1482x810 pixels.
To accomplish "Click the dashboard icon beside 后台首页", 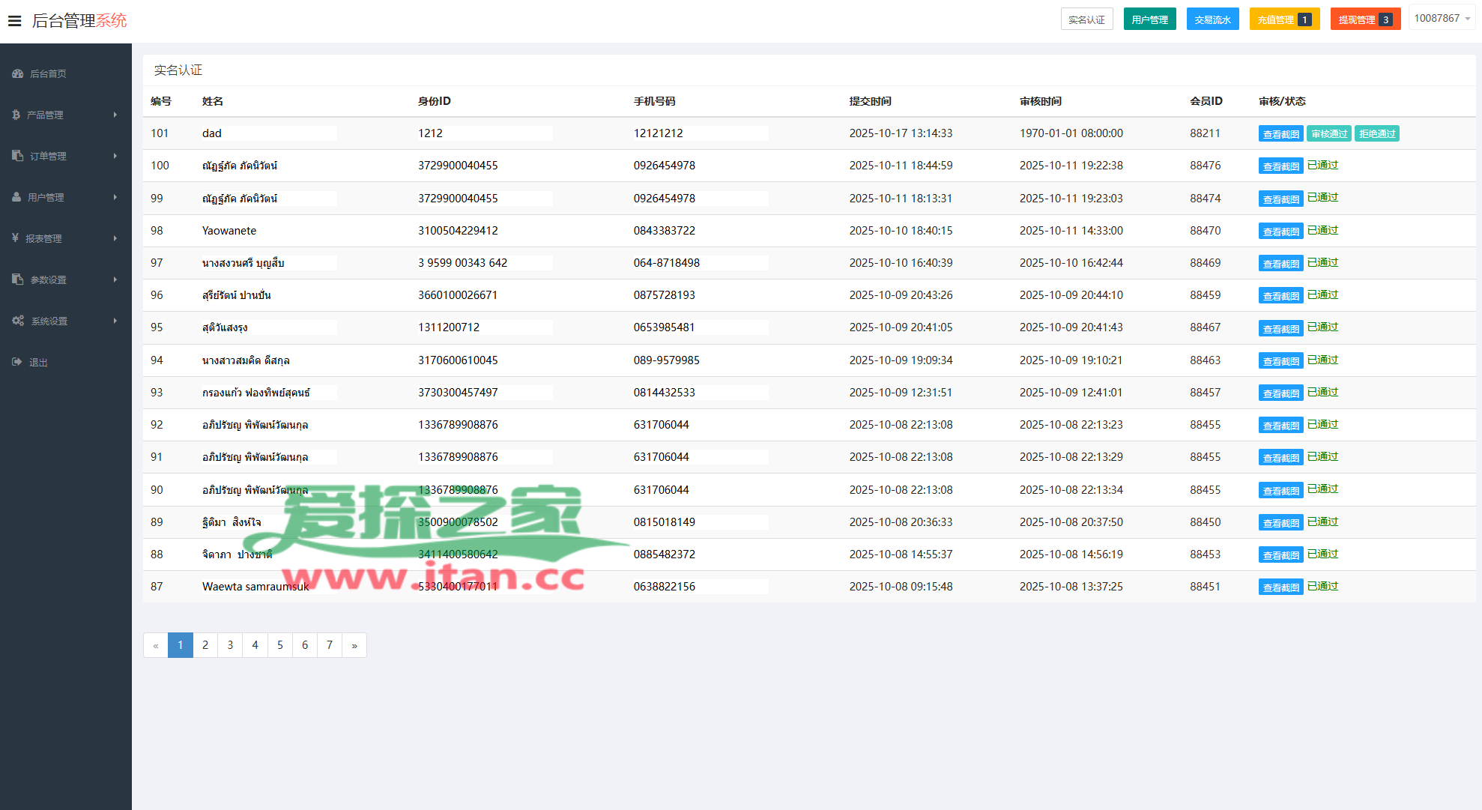I will click(x=18, y=73).
